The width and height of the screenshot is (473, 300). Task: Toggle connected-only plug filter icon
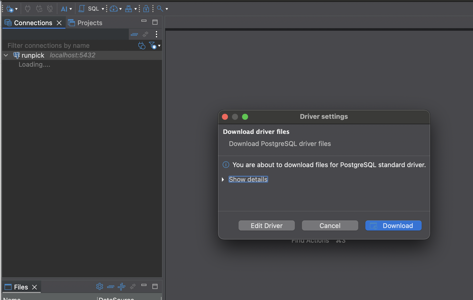point(142,46)
